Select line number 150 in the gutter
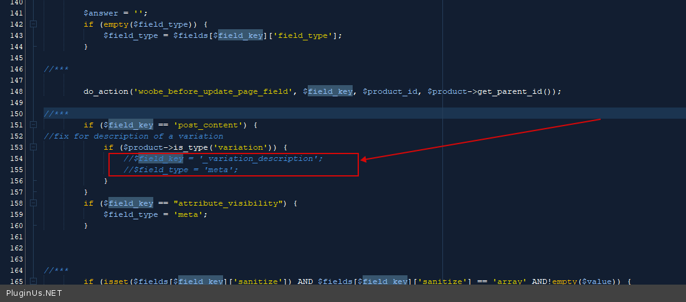686x302 pixels. point(13,114)
